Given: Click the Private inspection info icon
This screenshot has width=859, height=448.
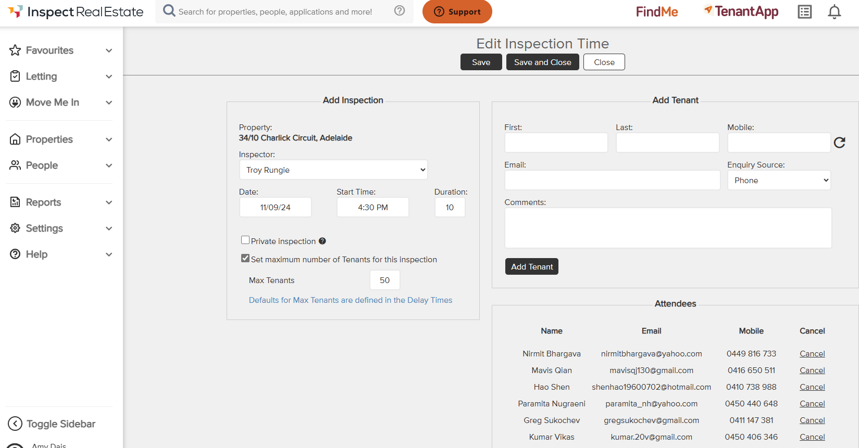Looking at the screenshot, I should tap(322, 241).
